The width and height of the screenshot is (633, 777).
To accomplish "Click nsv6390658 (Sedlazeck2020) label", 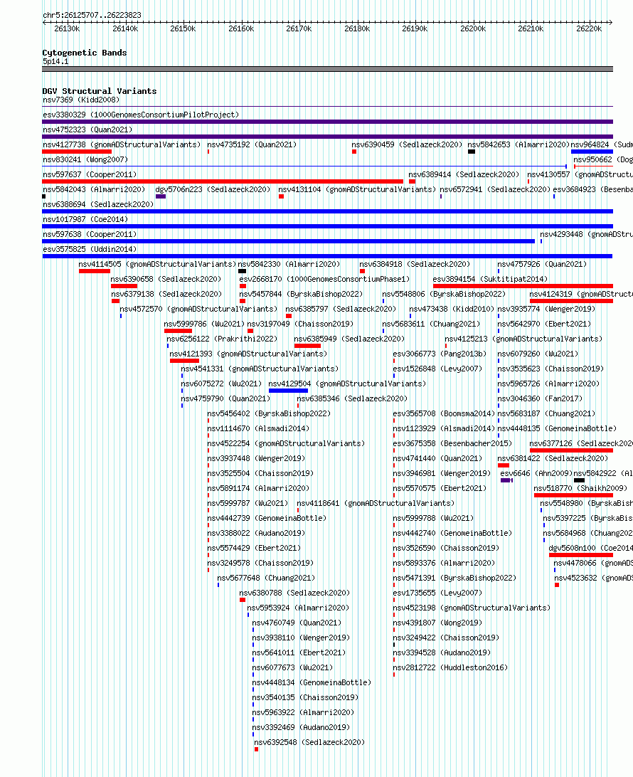I will click(166, 278).
